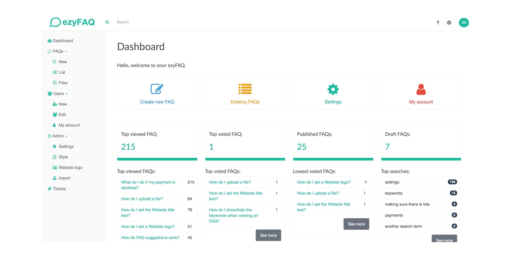Click See more under Top voted FAQs
The height and width of the screenshot is (257, 514).
pyautogui.click(x=268, y=235)
